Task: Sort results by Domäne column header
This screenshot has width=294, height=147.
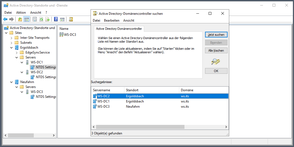Action: coord(204,90)
